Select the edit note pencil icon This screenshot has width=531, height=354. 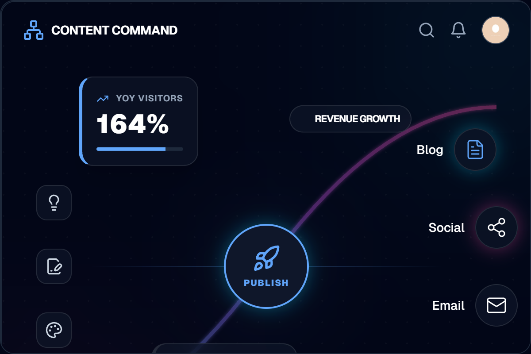(x=54, y=266)
